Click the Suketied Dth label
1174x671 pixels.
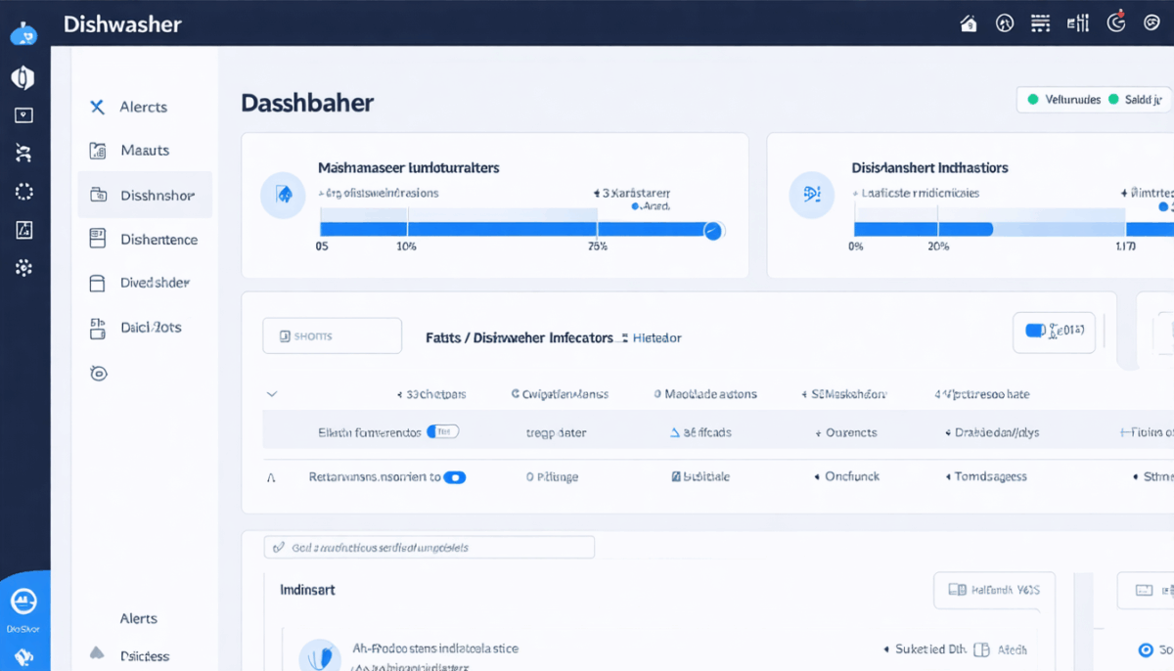point(925,649)
